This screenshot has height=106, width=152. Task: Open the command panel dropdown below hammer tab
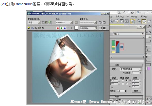click(150, 36)
